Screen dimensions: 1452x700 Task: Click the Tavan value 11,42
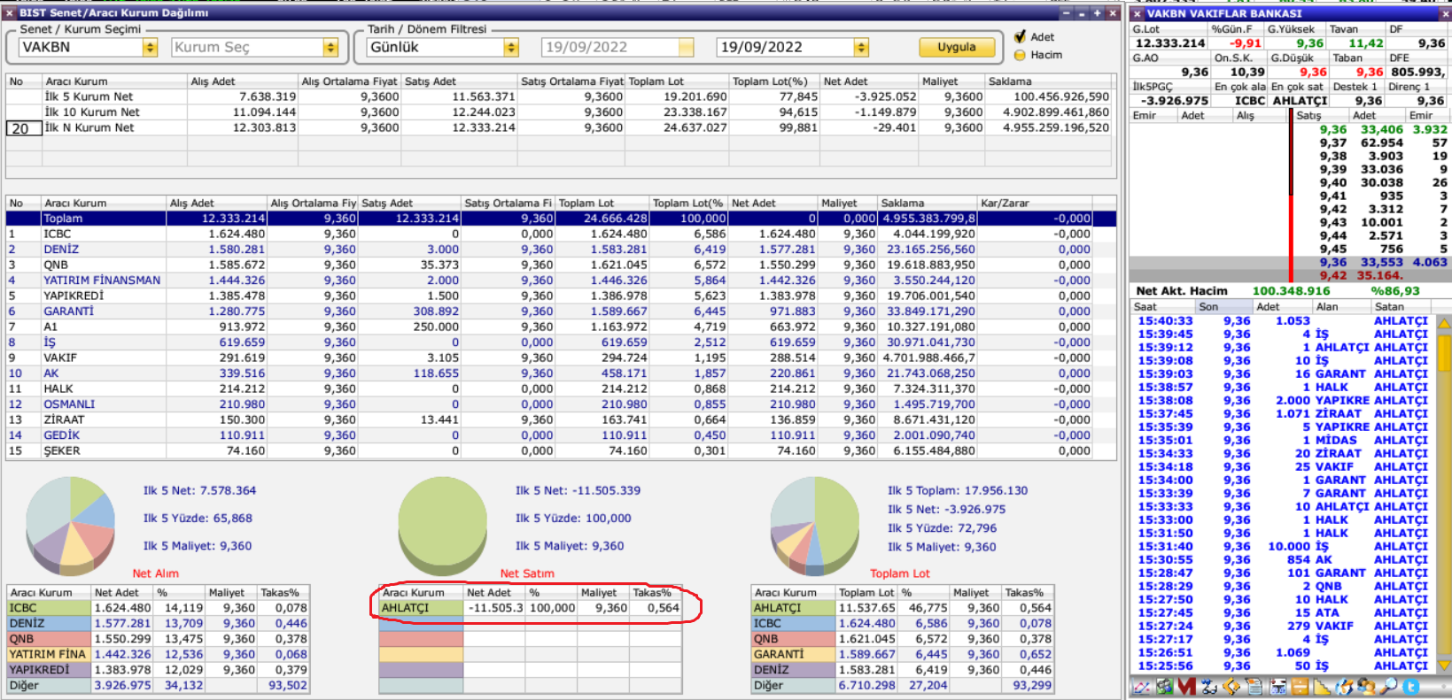coord(1365,43)
